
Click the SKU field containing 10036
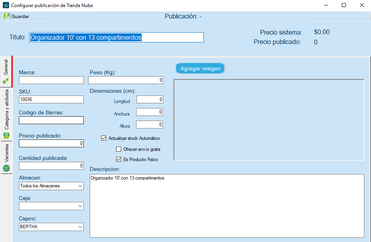click(52, 99)
